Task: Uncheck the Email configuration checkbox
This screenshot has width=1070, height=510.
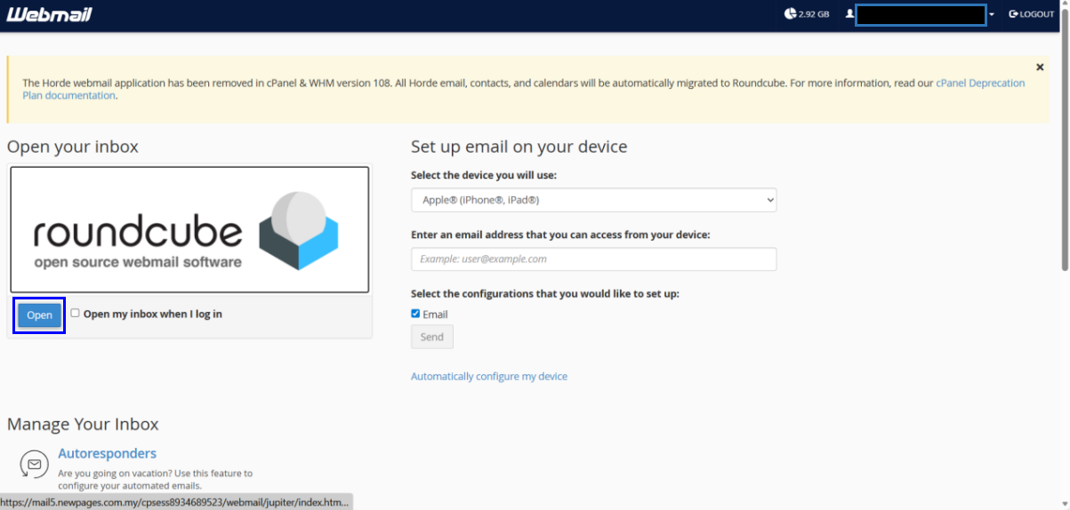Action: [415, 314]
